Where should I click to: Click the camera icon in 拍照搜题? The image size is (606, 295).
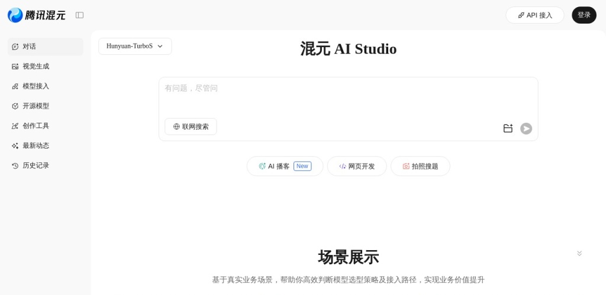(x=406, y=166)
